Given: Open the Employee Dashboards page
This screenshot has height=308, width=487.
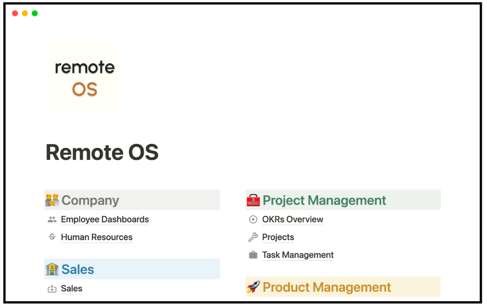Looking at the screenshot, I should 105,219.
